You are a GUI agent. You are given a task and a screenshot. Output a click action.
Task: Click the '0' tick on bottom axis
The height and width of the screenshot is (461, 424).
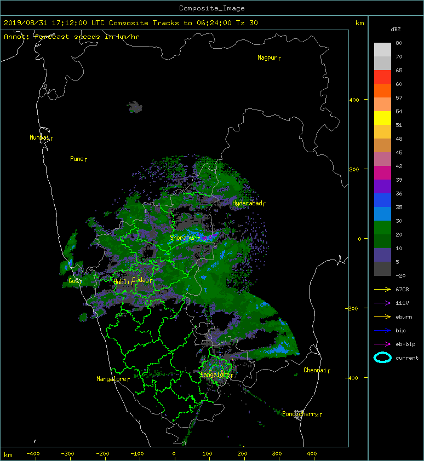174,454
